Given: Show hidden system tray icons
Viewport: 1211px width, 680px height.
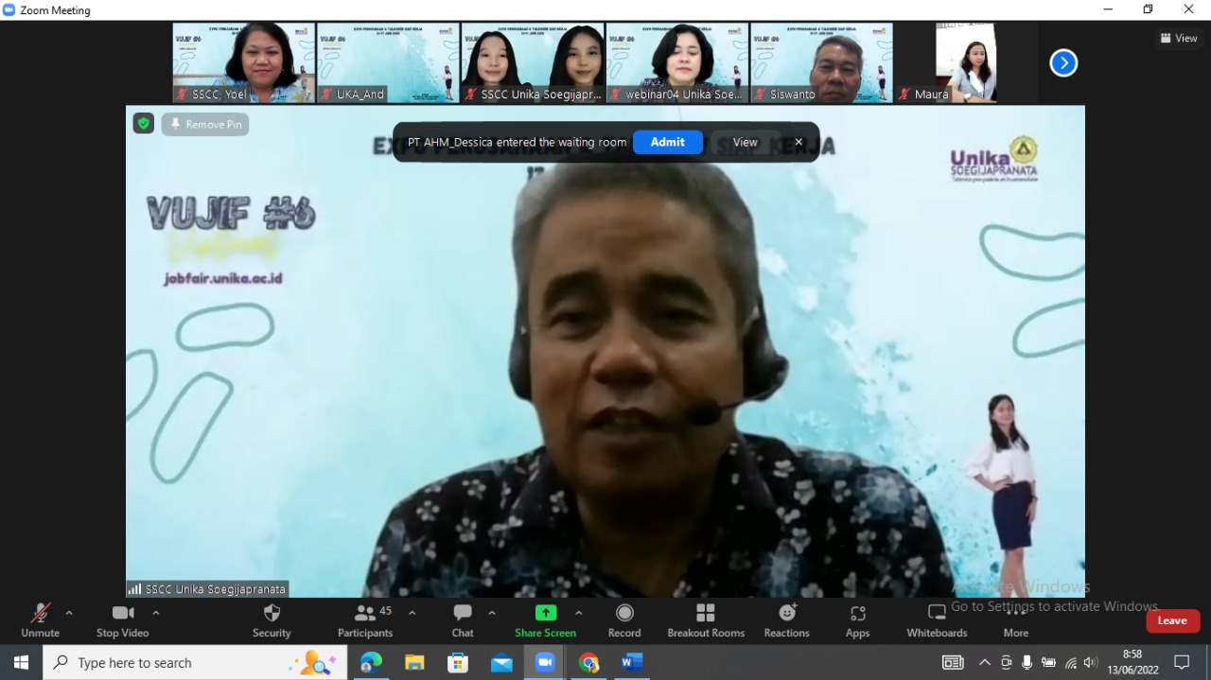Looking at the screenshot, I should 985,662.
